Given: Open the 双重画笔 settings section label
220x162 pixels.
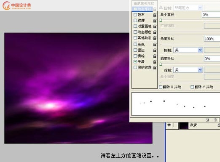Looking at the screenshot, I should click(x=145, y=26).
